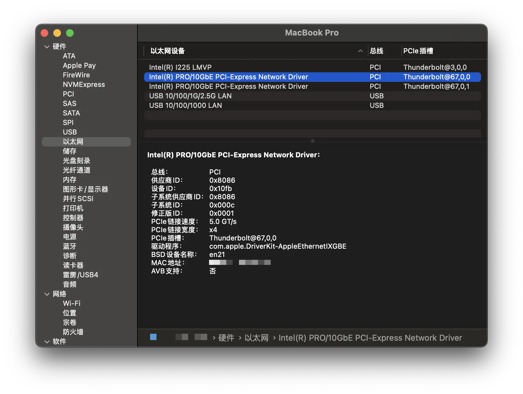Sort by the 总线 column header
The image size is (523, 394).
click(x=376, y=51)
